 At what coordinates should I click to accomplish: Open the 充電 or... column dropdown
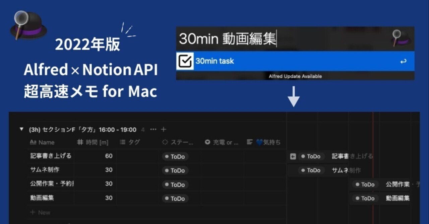(207, 142)
